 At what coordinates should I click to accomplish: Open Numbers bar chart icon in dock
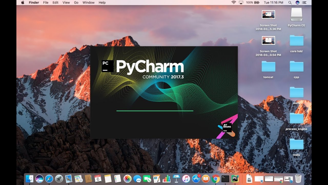tap(166, 179)
